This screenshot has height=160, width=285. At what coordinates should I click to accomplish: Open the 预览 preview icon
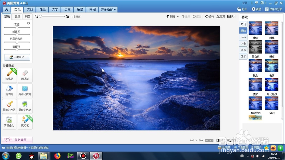[231, 140]
